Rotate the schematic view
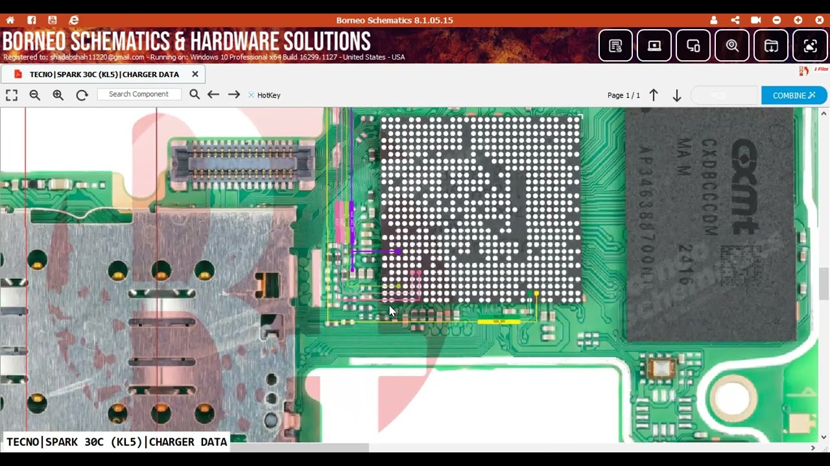Image resolution: width=830 pixels, height=466 pixels. coord(82,95)
